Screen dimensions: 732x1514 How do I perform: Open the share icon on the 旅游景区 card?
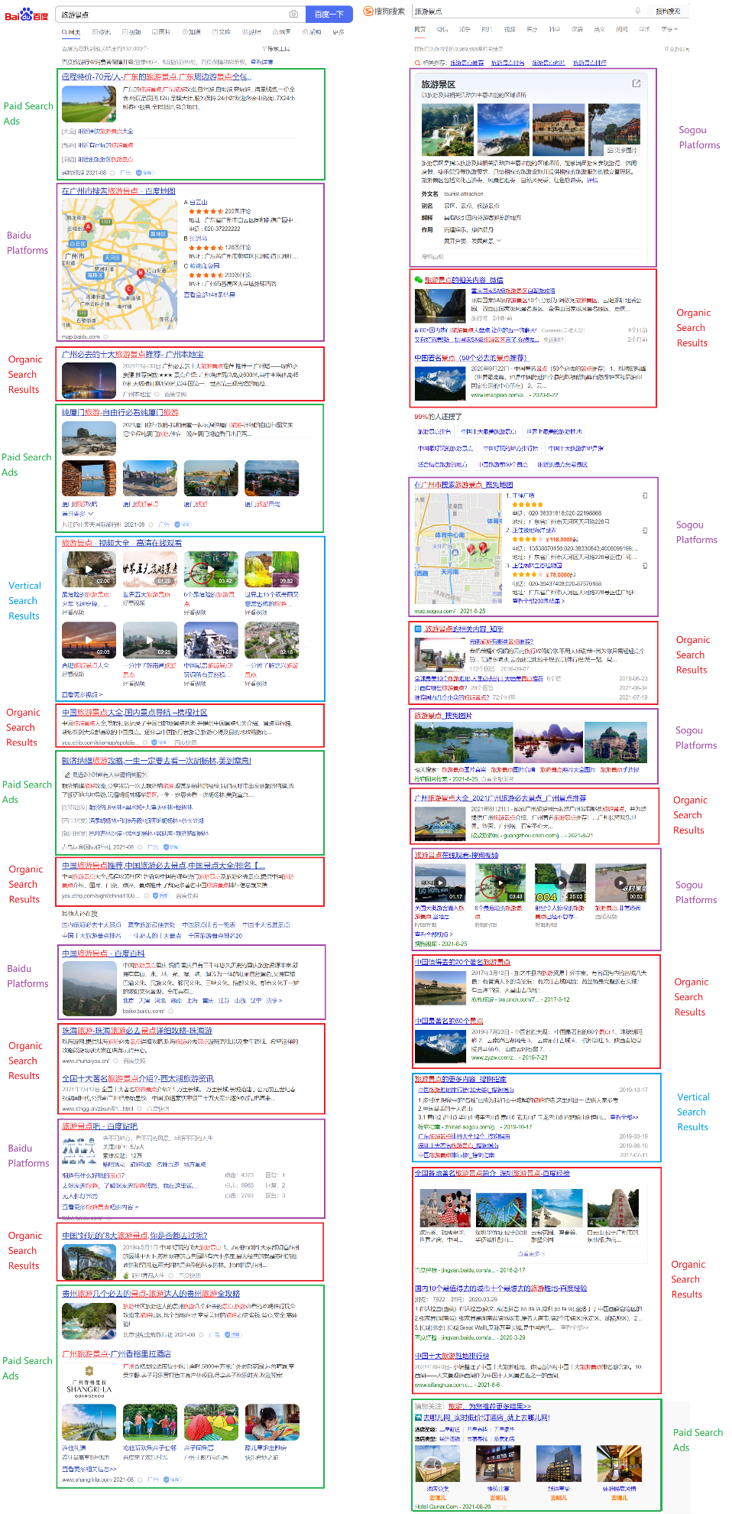(636, 83)
